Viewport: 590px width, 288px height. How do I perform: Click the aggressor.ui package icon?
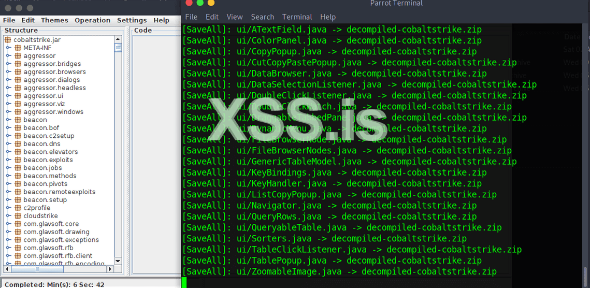(17, 96)
